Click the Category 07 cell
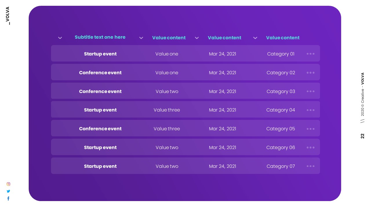This screenshot has width=371, height=208. pos(281,166)
